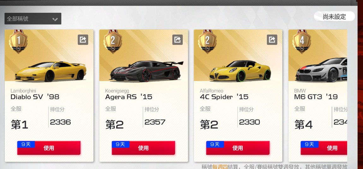Expand the dropdown chevron next to 全部稱號
Screen dimensions: 363x169
click(x=55, y=19)
